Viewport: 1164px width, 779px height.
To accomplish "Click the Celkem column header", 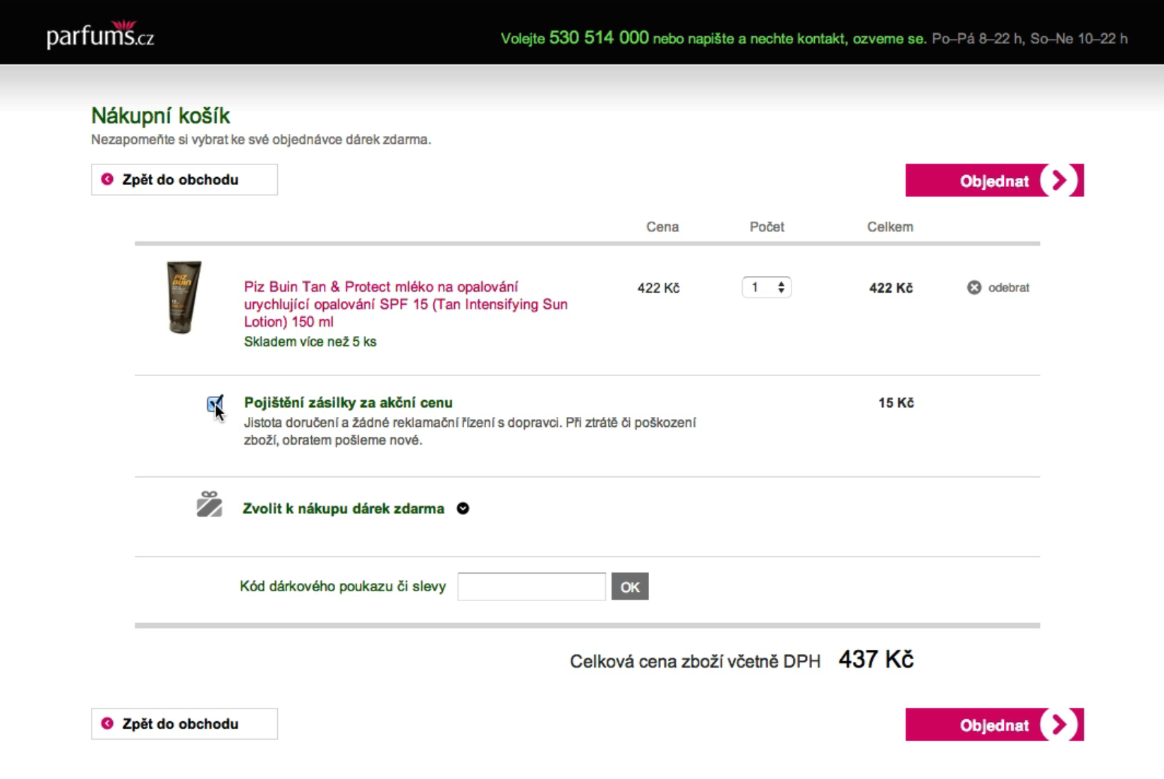I will coord(890,227).
